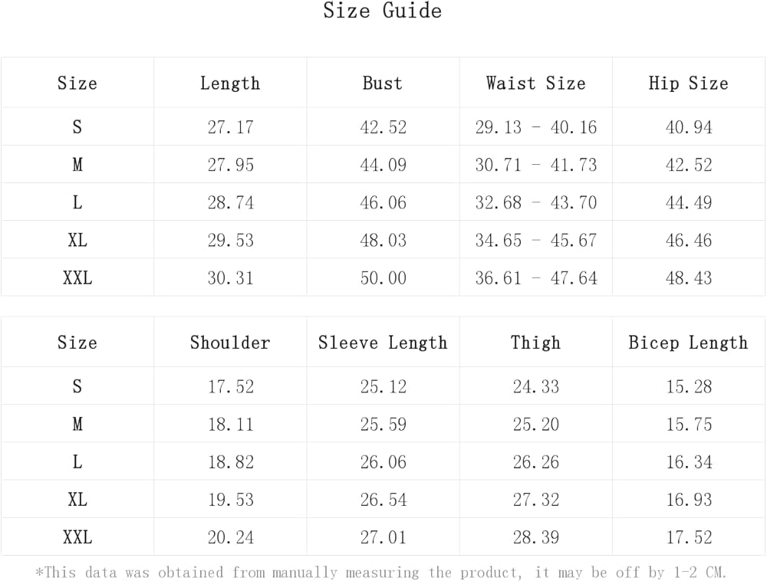This screenshot has height=581, width=767.
Task: Select the 18.11 shoulder value for M
Action: [230, 425]
